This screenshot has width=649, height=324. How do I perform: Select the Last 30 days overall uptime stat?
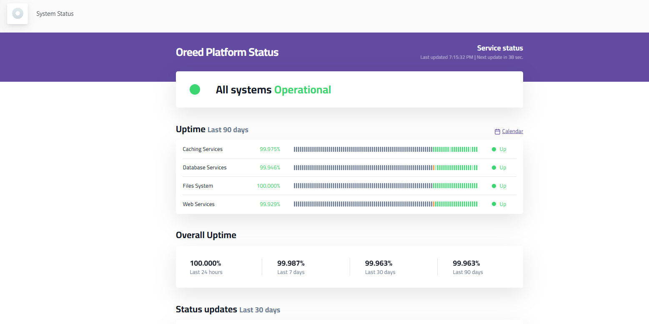point(380,267)
